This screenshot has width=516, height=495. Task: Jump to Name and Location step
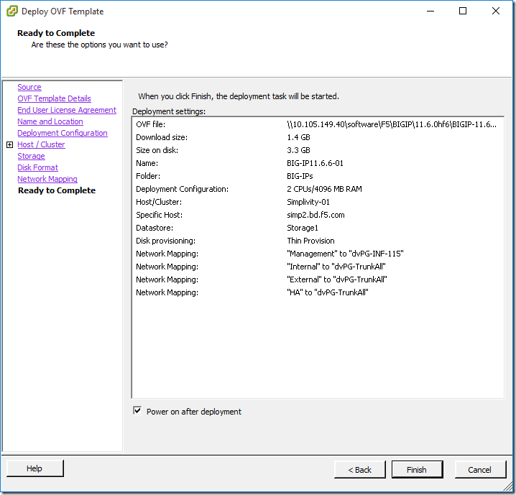coord(50,122)
